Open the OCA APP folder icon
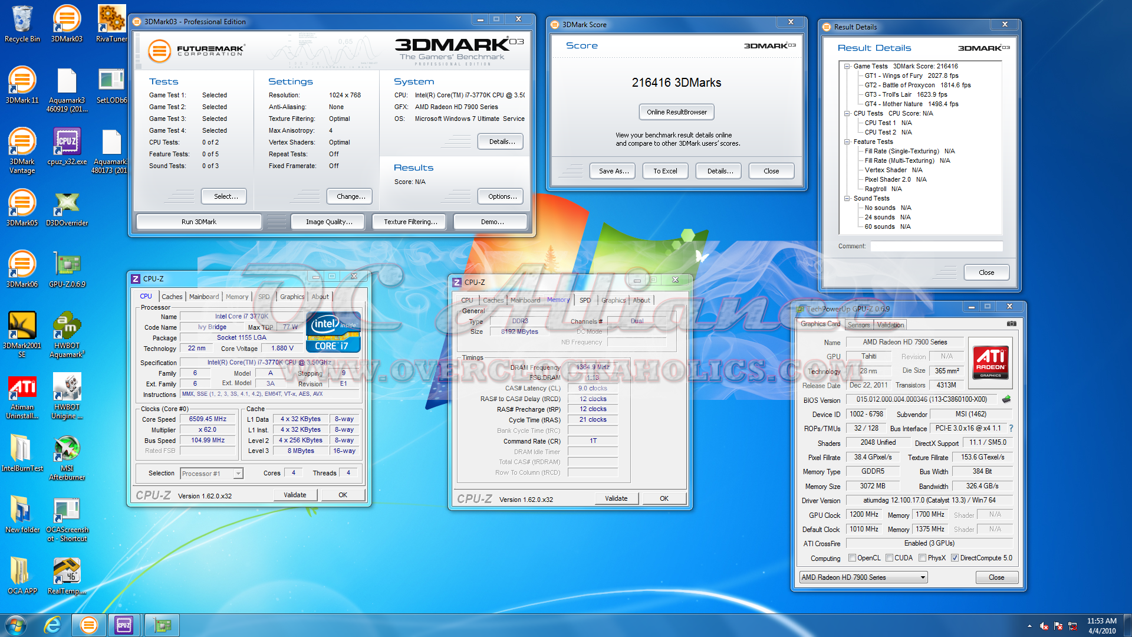The width and height of the screenshot is (1132, 637). click(x=22, y=576)
